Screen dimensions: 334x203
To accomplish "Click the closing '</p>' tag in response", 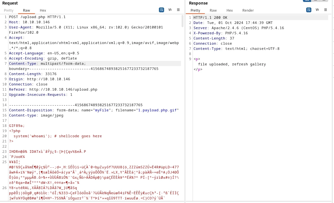I will 198,69.
